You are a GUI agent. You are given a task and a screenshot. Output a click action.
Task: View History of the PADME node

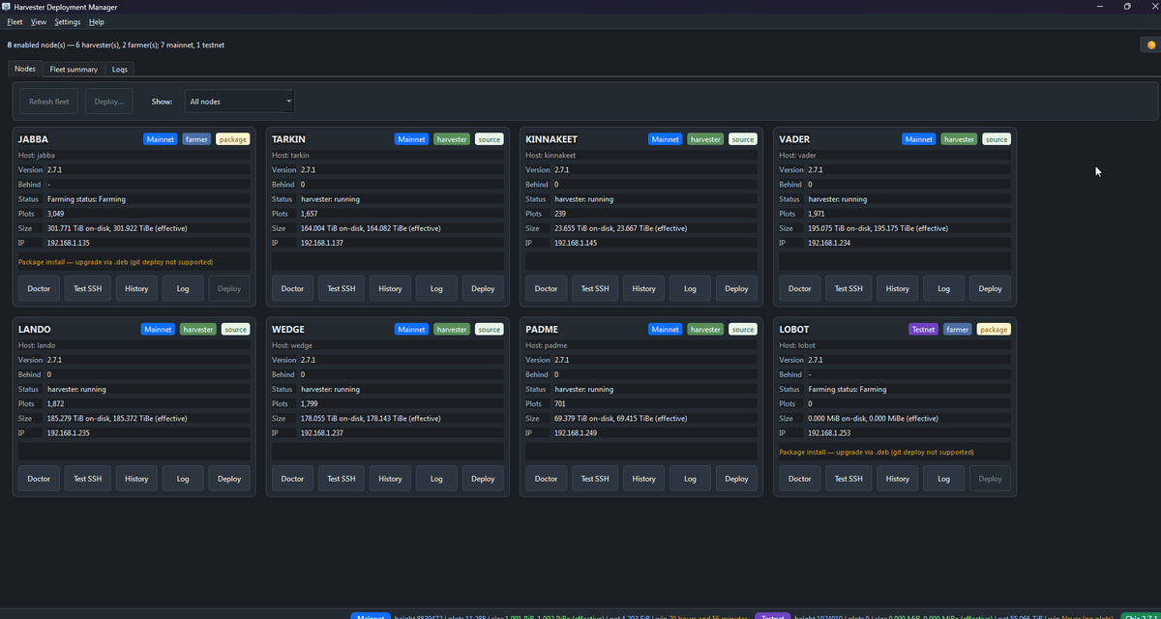pyautogui.click(x=643, y=479)
